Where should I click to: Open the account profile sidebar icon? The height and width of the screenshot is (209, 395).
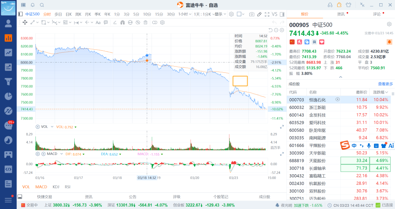[x=8, y=23]
